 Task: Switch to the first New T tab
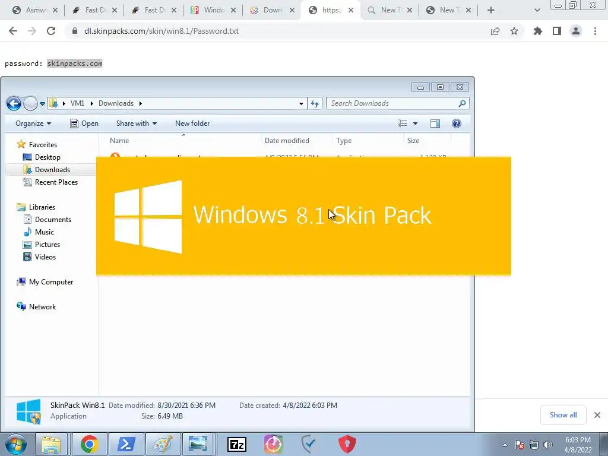(x=389, y=10)
